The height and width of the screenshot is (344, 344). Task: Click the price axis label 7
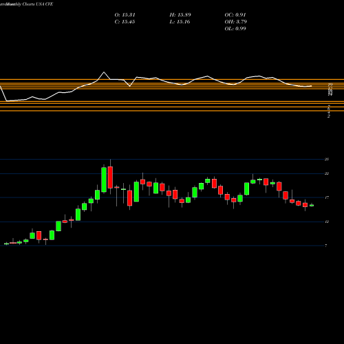click(x=326, y=246)
